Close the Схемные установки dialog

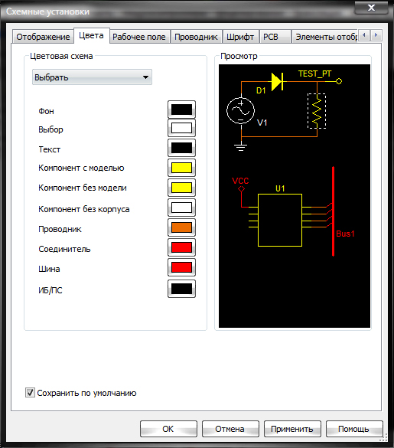coord(371,8)
